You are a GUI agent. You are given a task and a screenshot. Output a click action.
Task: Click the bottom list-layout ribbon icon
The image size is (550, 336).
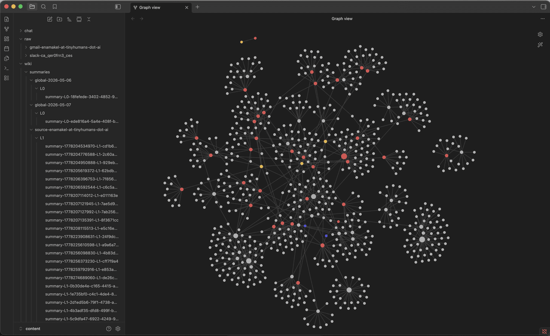pyautogui.click(x=6, y=78)
